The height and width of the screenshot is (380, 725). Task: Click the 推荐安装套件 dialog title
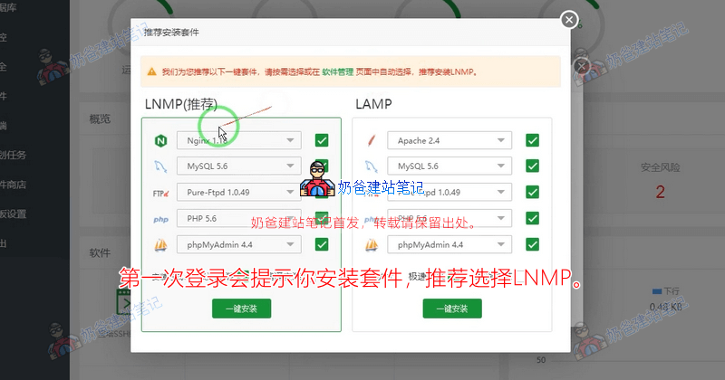coord(171,33)
